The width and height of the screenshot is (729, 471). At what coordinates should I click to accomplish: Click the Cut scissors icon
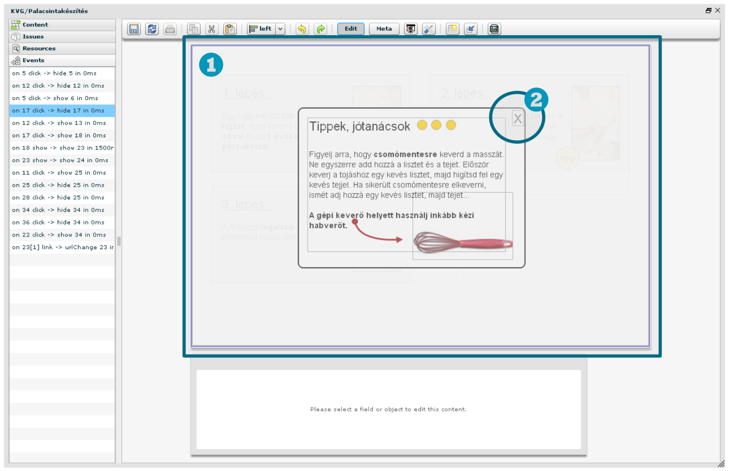coord(211,29)
